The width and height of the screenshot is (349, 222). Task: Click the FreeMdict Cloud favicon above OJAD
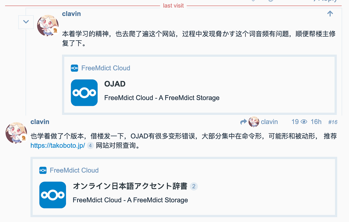[74, 68]
